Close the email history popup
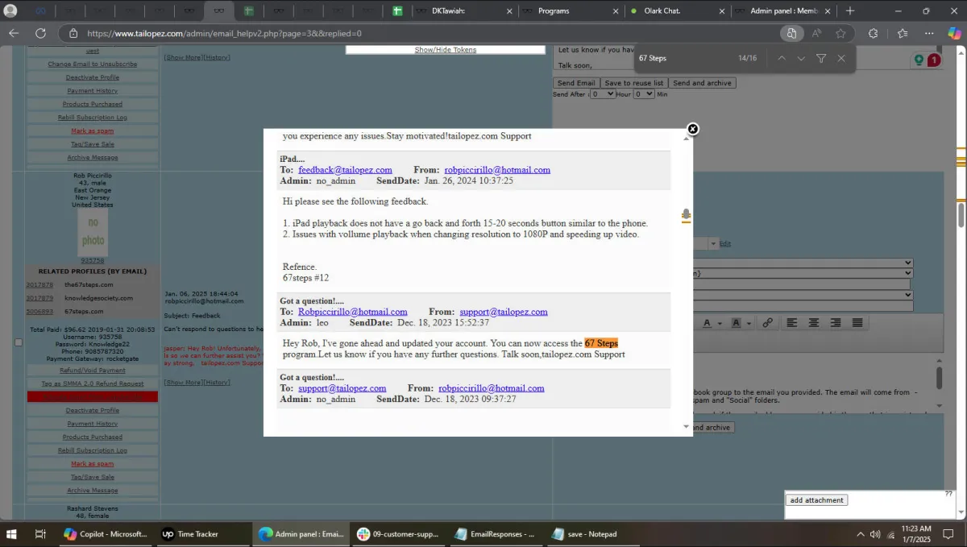The width and height of the screenshot is (967, 547). tap(692, 129)
